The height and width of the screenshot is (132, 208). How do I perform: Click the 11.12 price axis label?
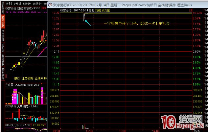click(x=56, y=84)
